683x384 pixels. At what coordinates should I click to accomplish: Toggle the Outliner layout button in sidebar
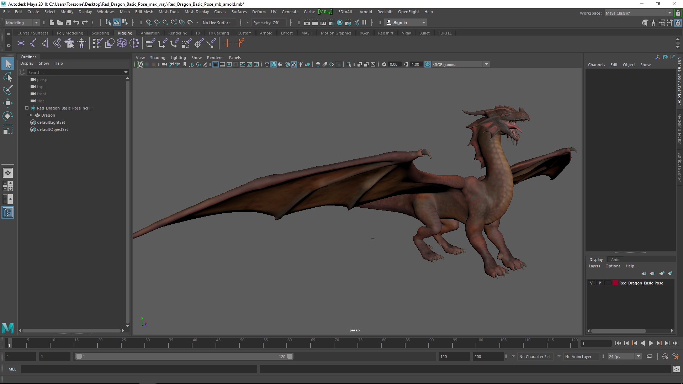[8, 213]
